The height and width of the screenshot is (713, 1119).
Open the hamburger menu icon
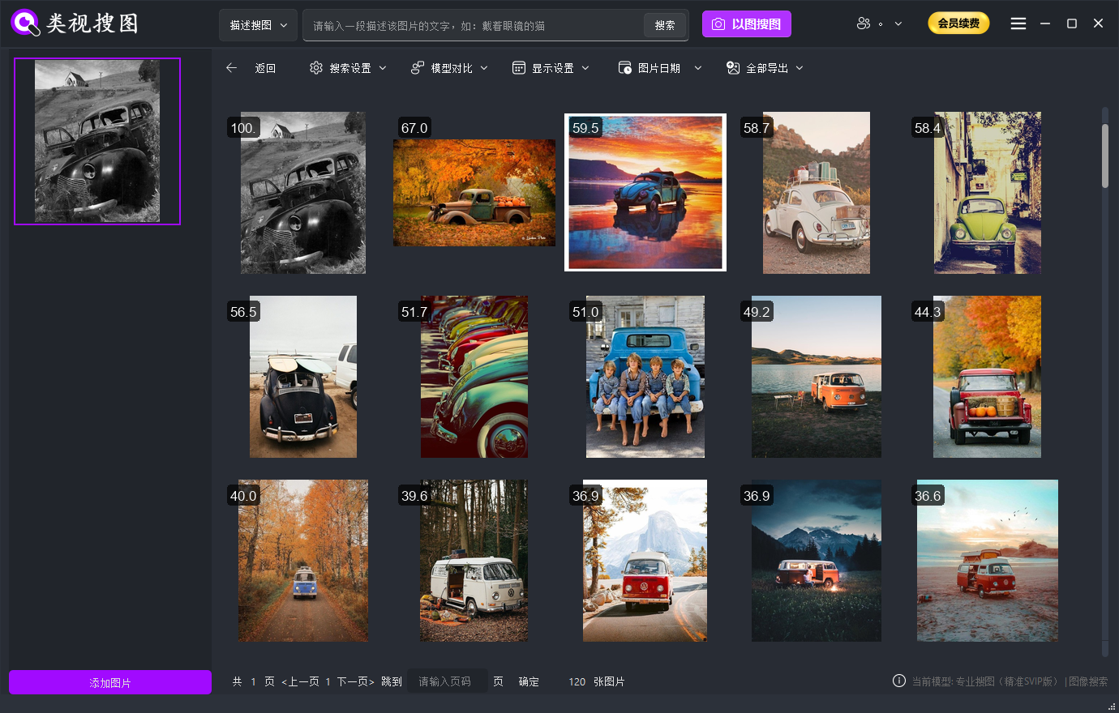(1018, 23)
